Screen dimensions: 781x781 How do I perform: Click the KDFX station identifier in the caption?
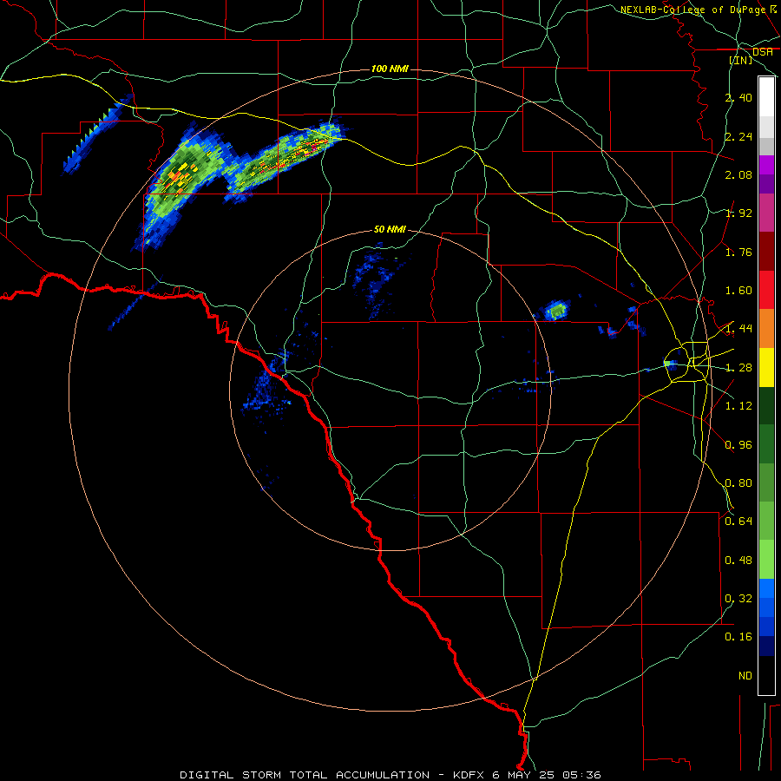coord(470,775)
